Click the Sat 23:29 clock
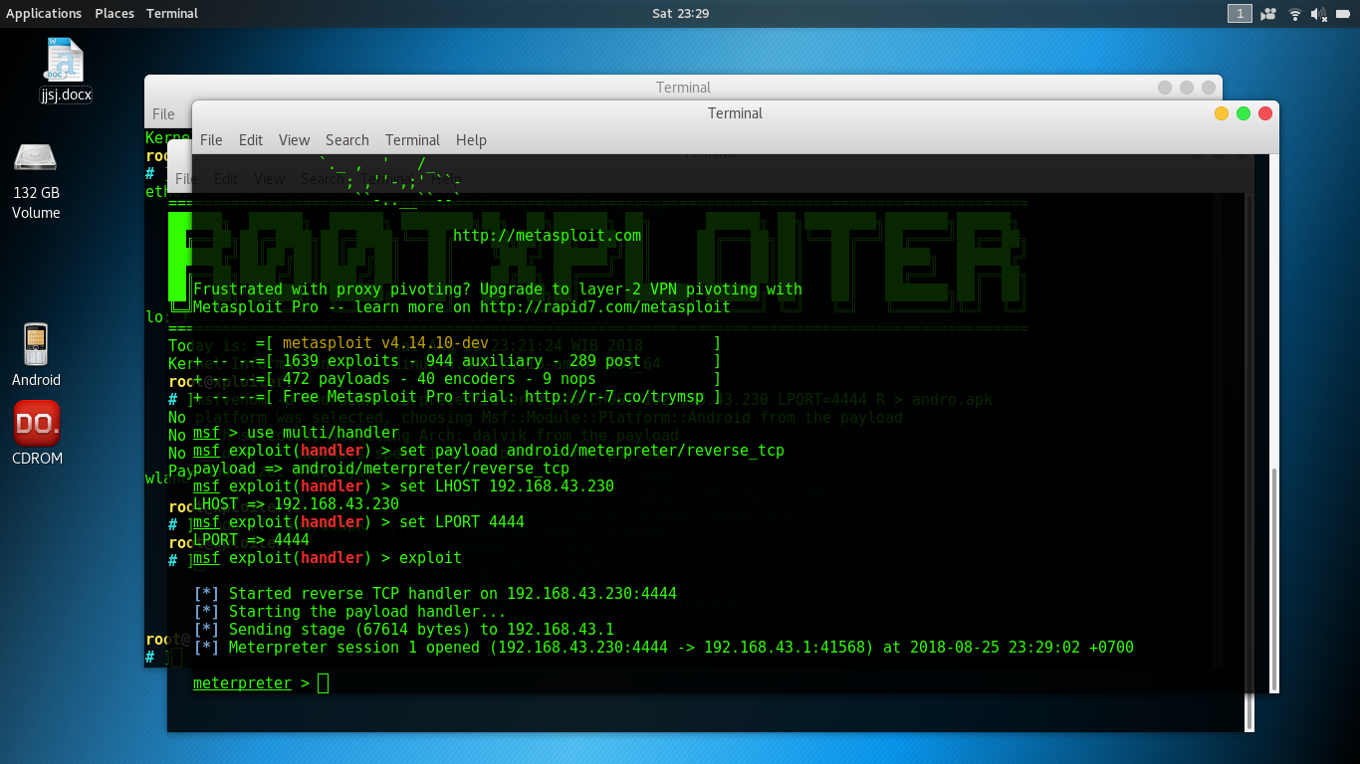This screenshot has width=1360, height=764. click(x=680, y=13)
